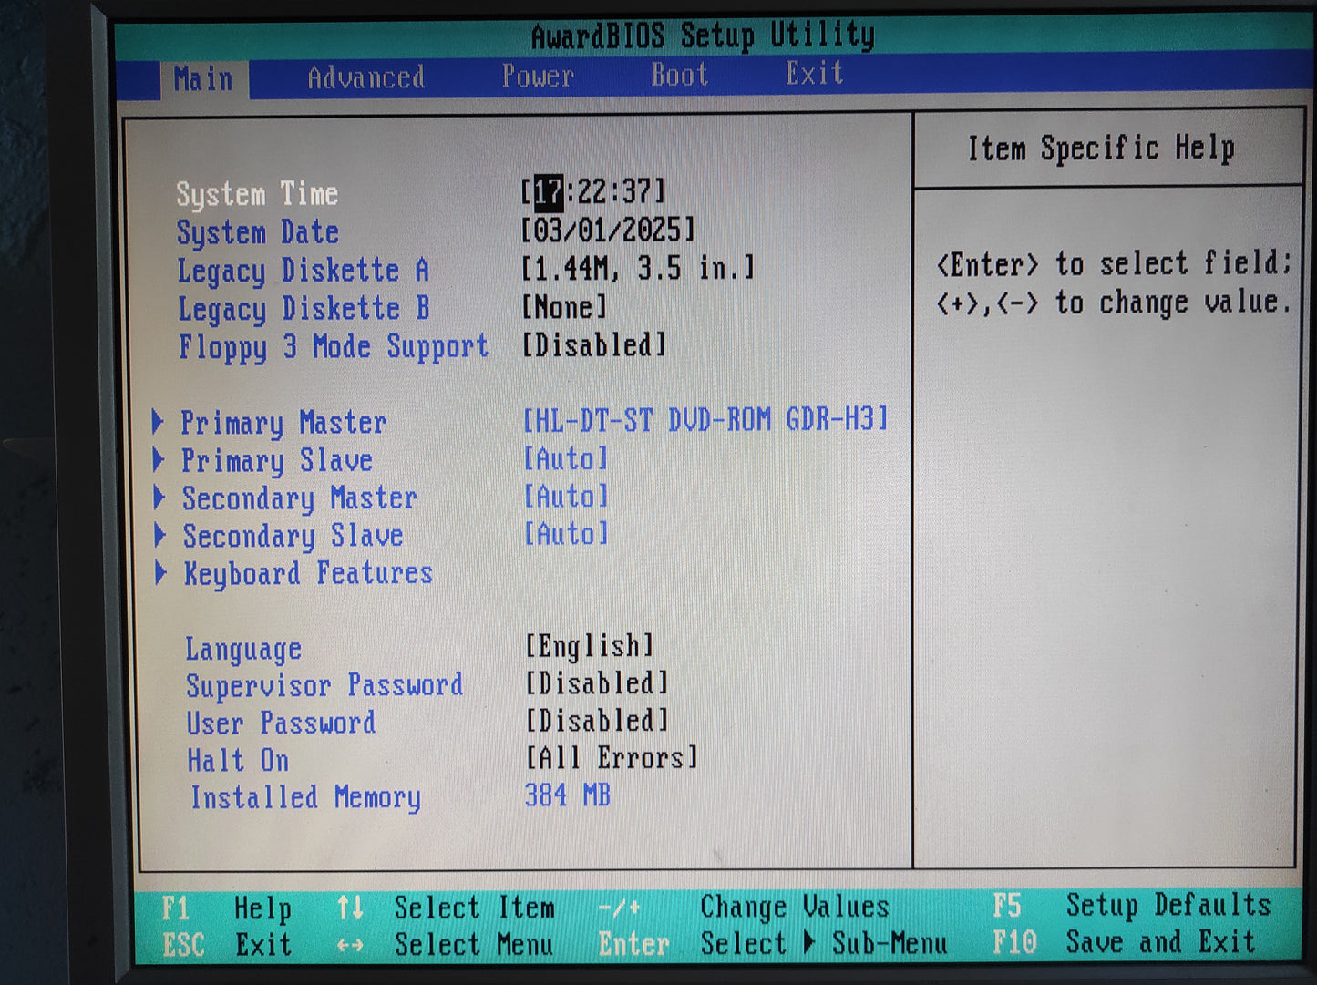Screen dimensions: 1317x985
Task: Open the Language English option
Action: (590, 646)
